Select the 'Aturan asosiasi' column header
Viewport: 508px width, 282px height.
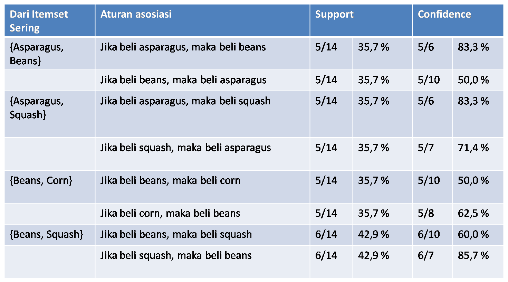click(x=202, y=21)
